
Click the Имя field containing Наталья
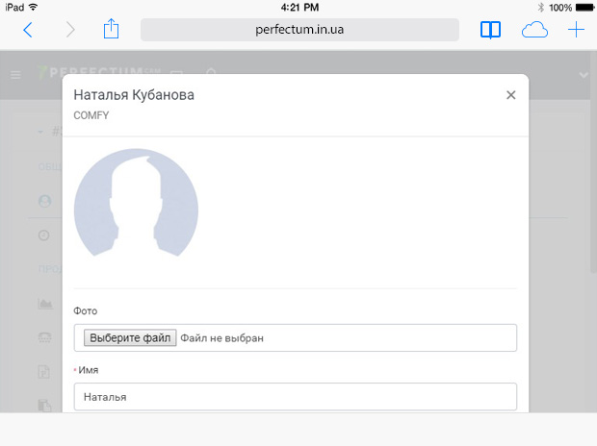point(296,397)
